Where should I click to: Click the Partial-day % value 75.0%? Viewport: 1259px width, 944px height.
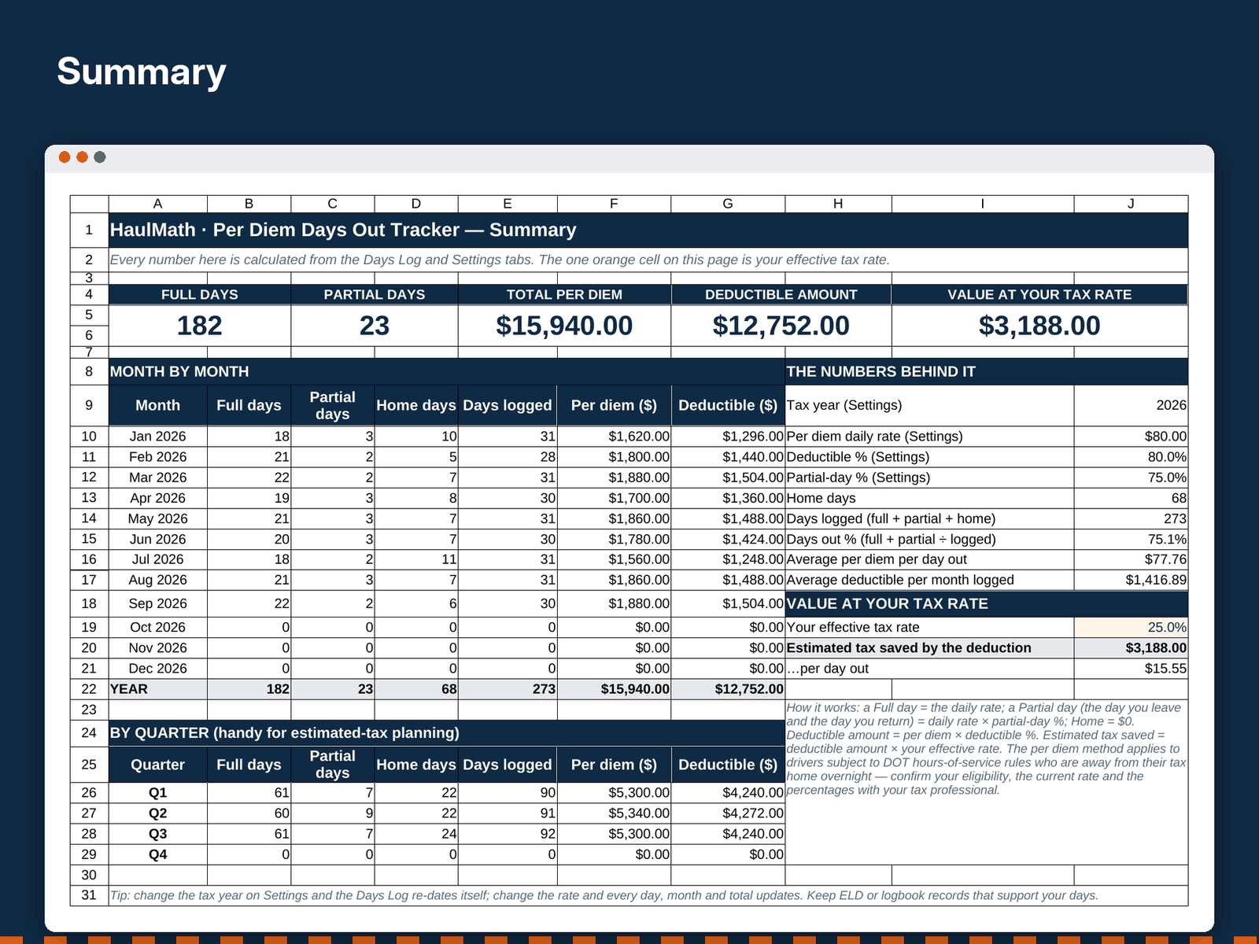[x=1131, y=478]
